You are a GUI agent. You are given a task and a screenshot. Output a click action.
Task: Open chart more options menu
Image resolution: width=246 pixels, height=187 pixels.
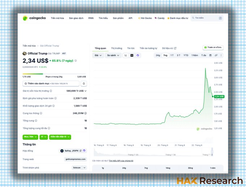[221, 55]
